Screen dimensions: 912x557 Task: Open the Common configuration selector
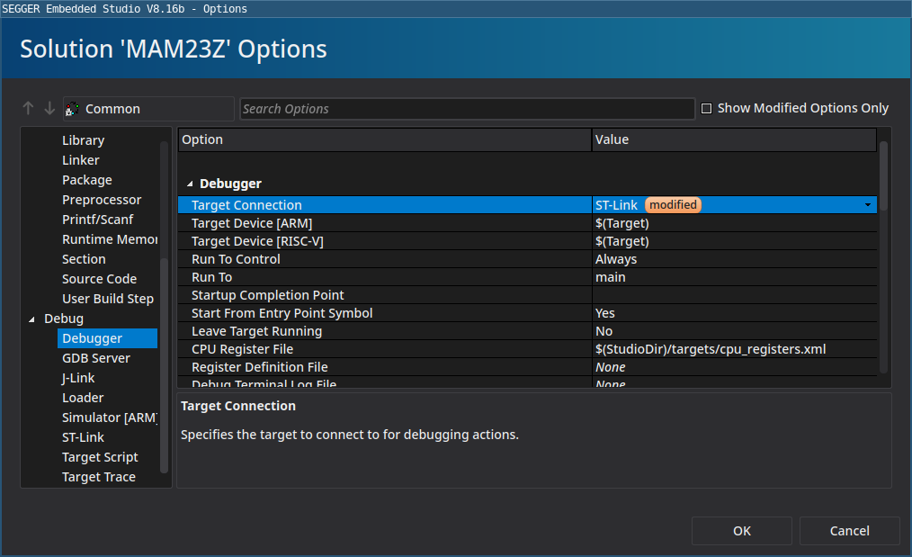148,109
